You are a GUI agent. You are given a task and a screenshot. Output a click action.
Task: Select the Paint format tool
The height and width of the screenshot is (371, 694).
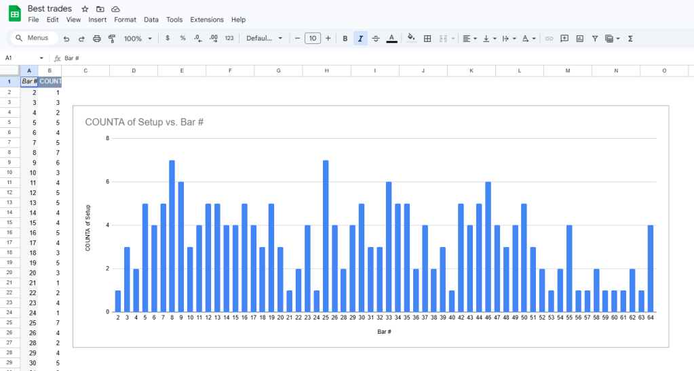point(112,39)
